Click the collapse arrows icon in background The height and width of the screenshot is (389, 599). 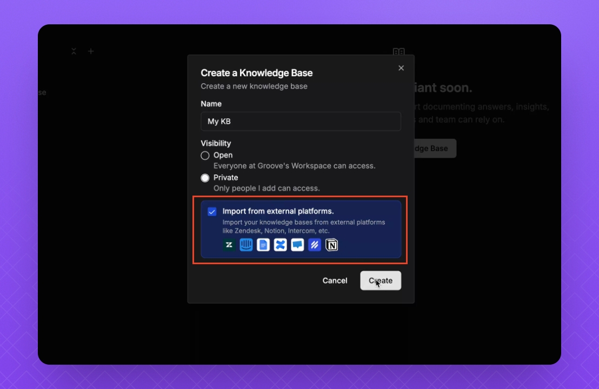point(74,51)
